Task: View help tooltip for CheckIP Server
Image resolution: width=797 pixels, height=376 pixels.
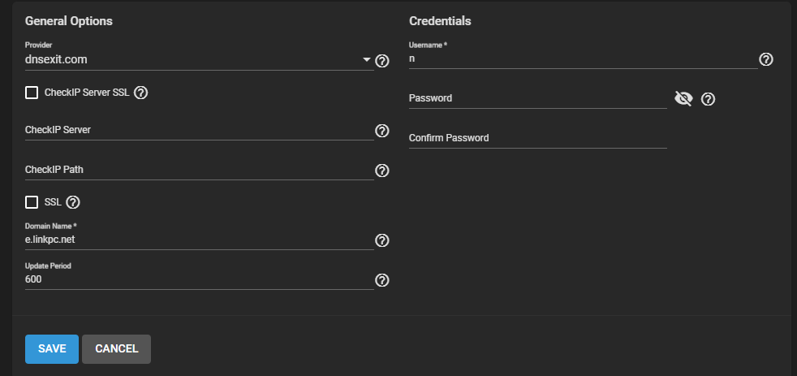Action: click(381, 131)
